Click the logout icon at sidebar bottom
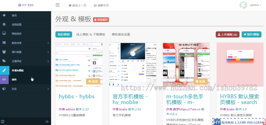 pyautogui.click(x=47, y=121)
